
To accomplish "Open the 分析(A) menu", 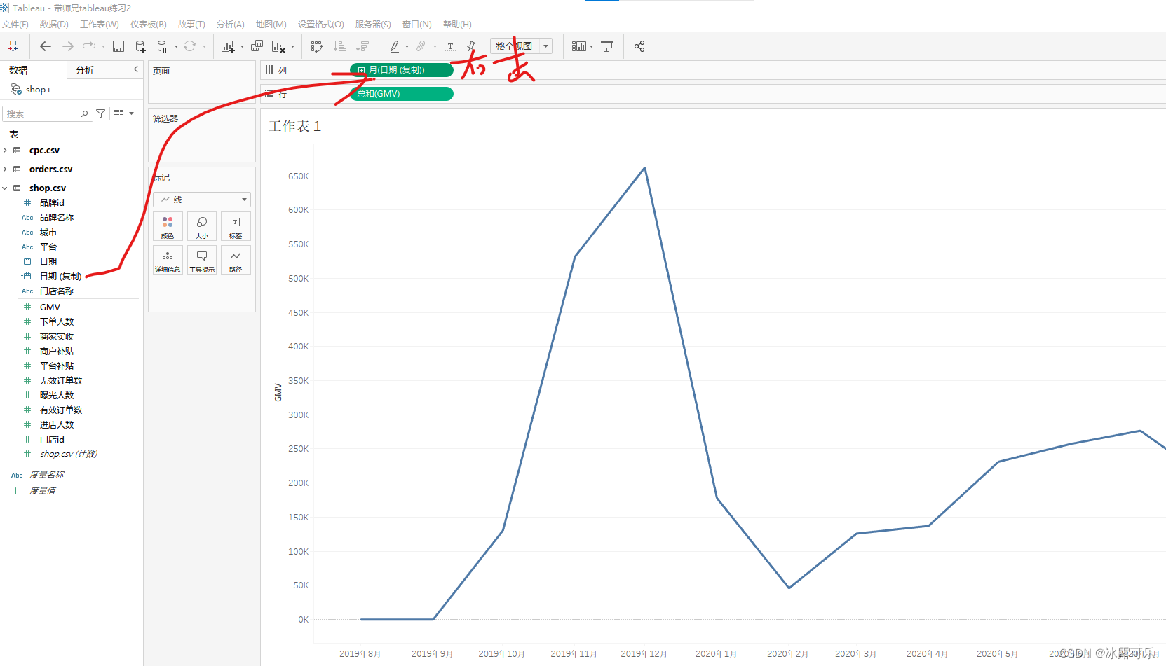I will point(230,25).
